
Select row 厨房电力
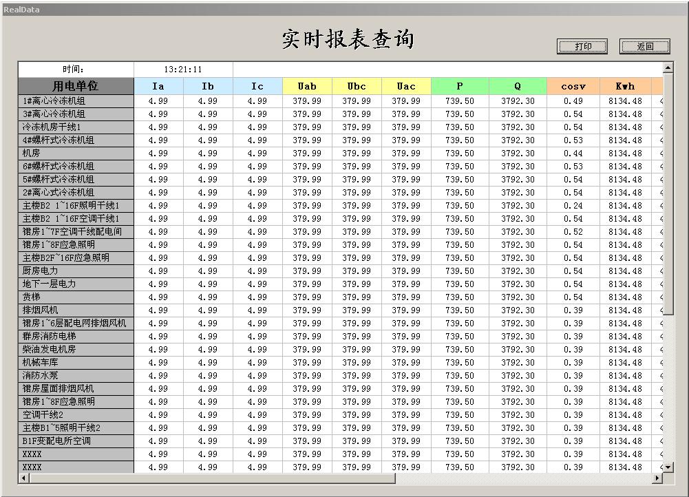pos(76,271)
